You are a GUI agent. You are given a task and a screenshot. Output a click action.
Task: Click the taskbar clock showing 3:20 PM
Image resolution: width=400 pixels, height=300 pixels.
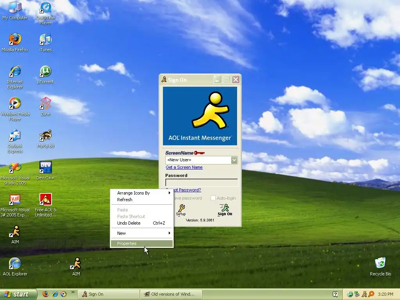click(x=386, y=294)
